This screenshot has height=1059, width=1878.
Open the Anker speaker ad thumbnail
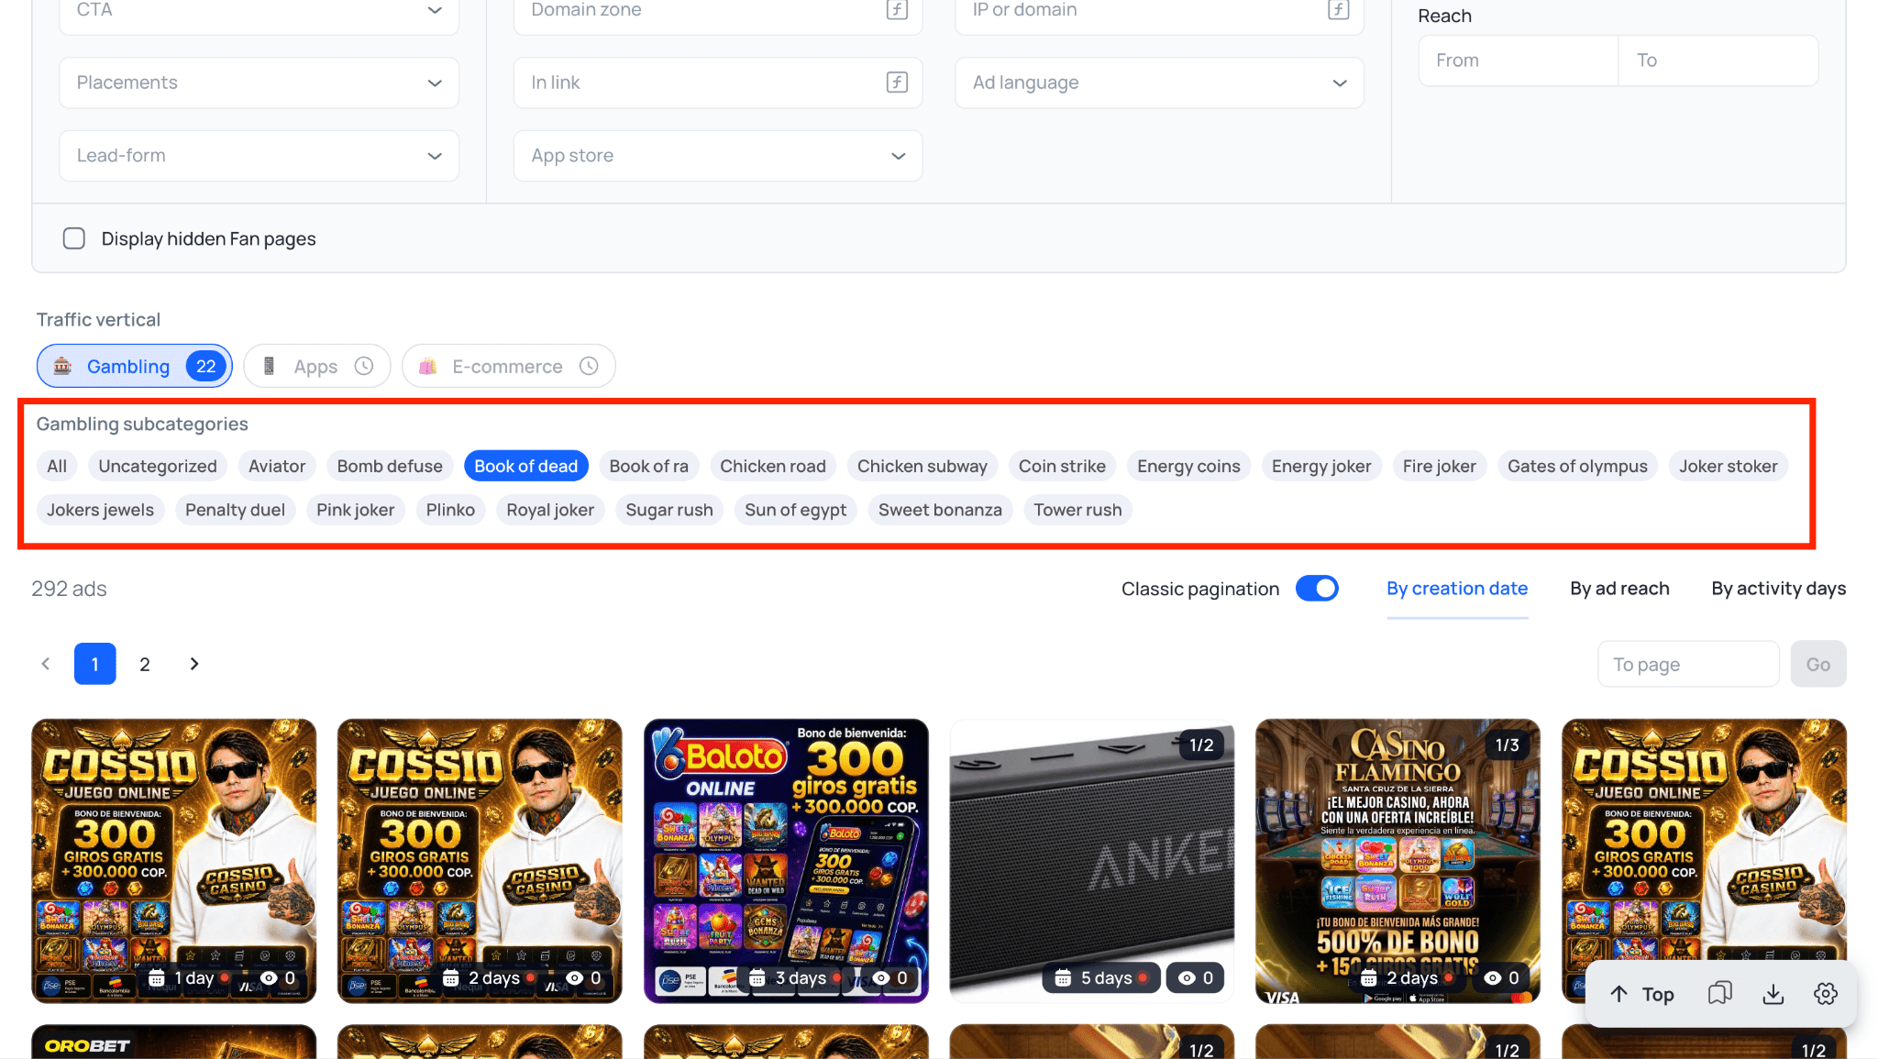pyautogui.click(x=1092, y=861)
